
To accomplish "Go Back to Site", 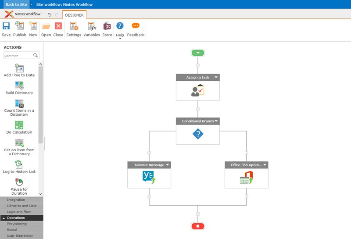I will click(x=16, y=4).
